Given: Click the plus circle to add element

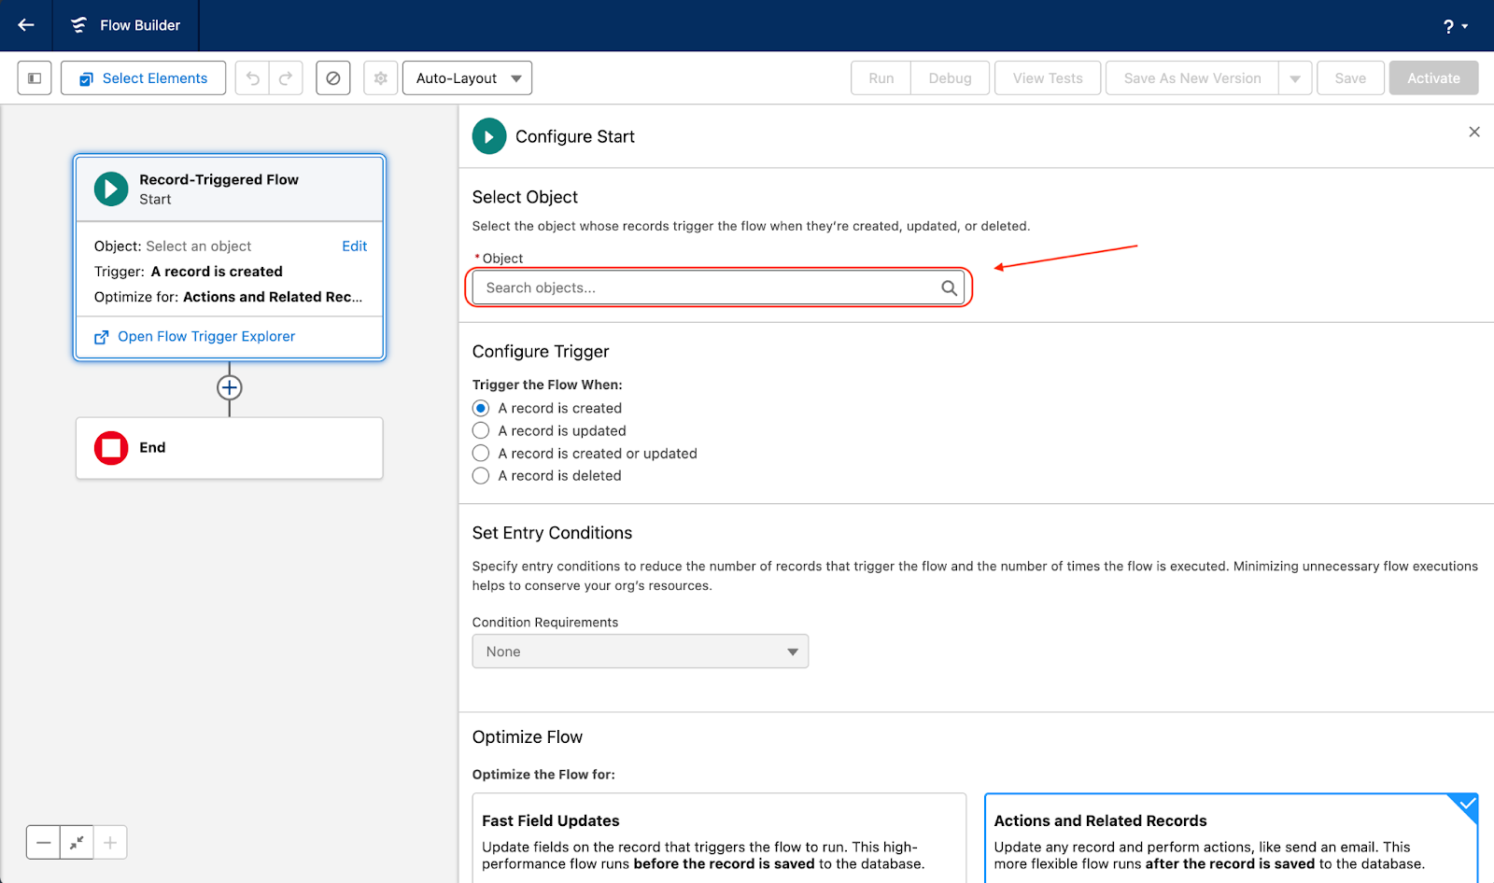Looking at the screenshot, I should coord(230,387).
